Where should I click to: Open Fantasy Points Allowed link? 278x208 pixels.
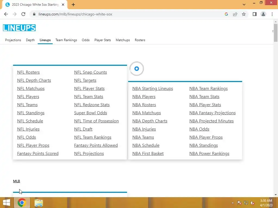96,145
